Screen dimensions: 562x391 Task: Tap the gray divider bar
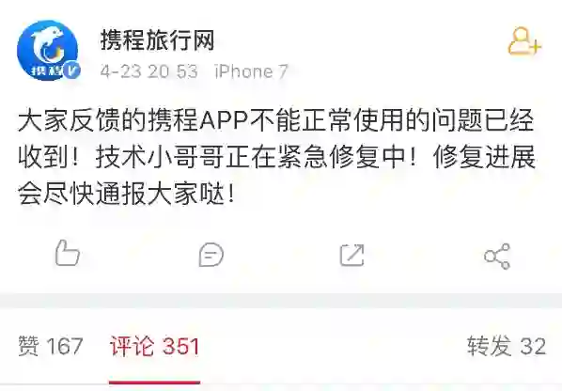click(281, 301)
